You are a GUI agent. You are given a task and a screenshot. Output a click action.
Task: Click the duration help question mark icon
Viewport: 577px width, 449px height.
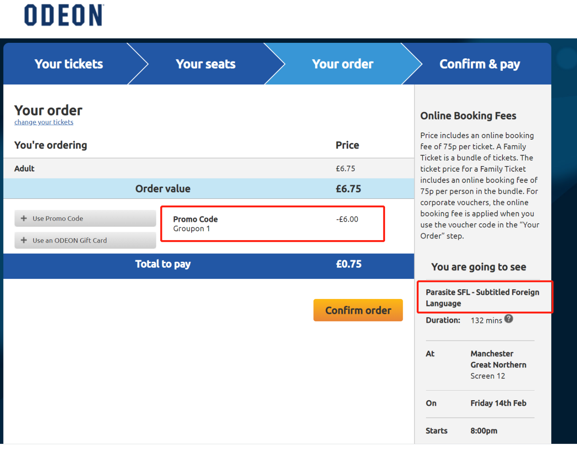click(508, 319)
